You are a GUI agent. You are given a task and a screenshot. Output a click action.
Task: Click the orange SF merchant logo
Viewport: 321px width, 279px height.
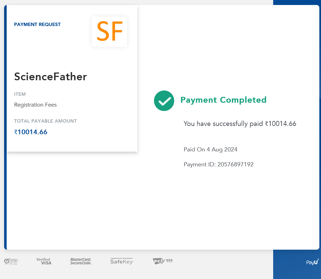(109, 32)
